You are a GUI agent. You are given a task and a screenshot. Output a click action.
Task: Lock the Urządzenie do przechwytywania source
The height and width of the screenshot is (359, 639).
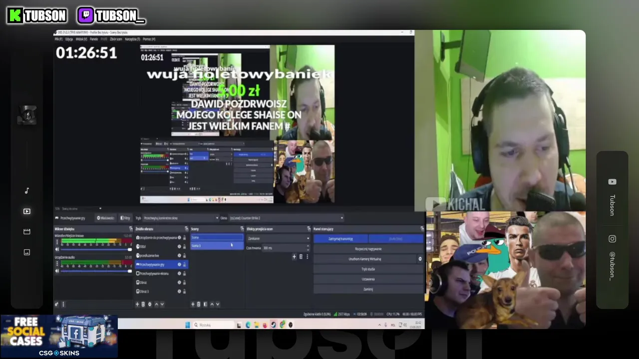[184, 238]
